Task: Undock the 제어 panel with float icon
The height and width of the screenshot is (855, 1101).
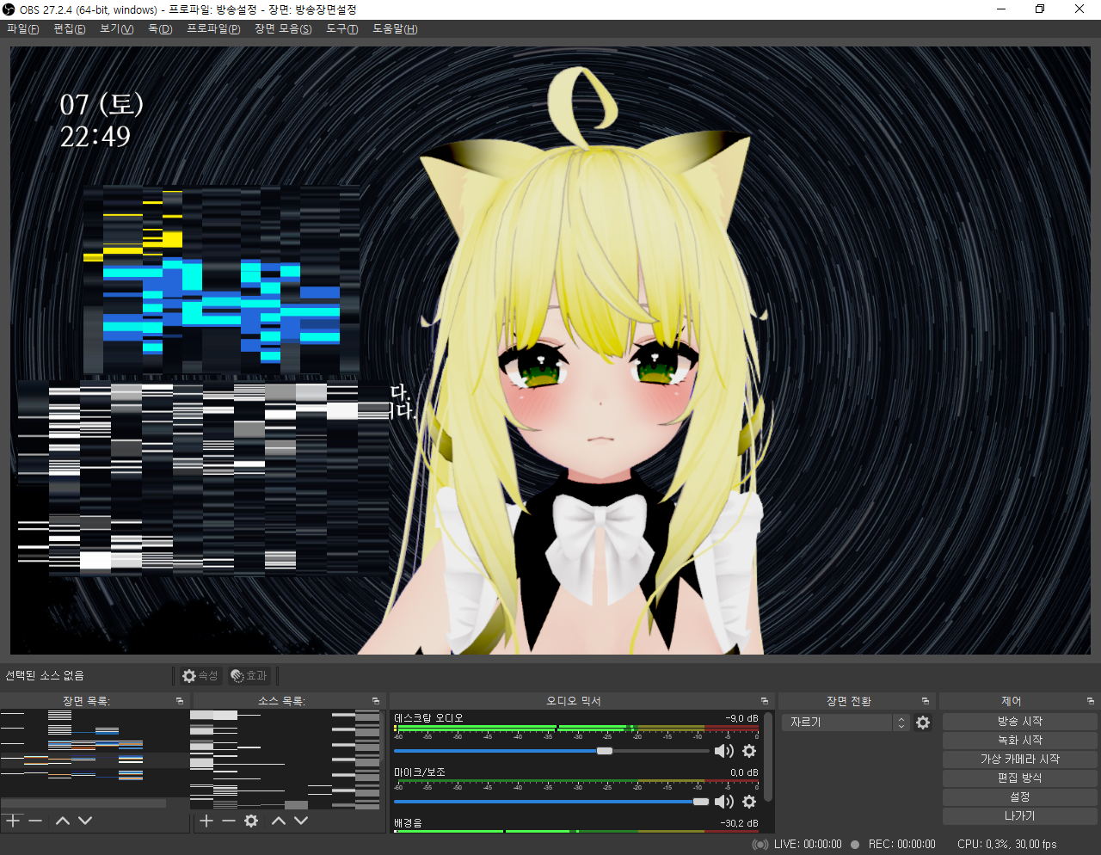Action: [x=1091, y=701]
